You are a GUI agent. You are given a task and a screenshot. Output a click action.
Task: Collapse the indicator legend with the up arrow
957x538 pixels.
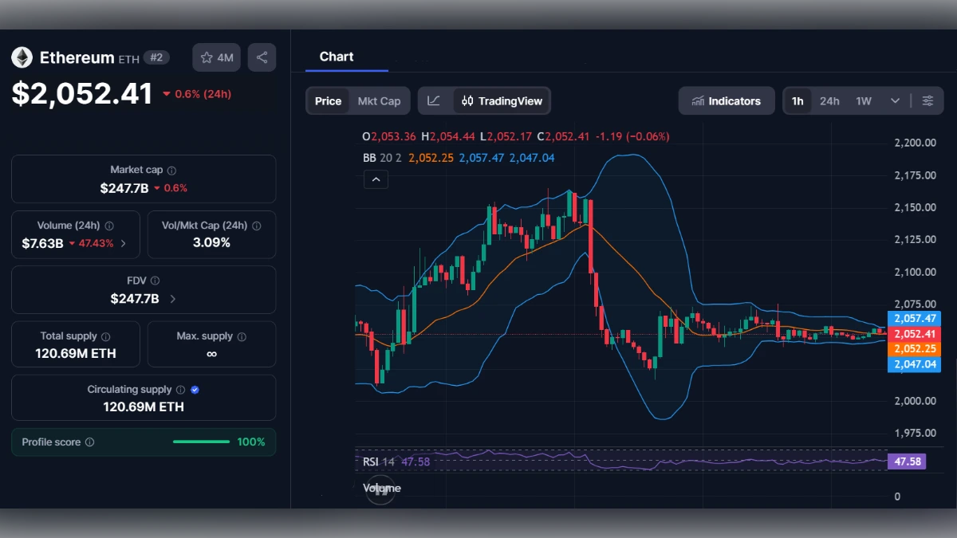point(376,179)
